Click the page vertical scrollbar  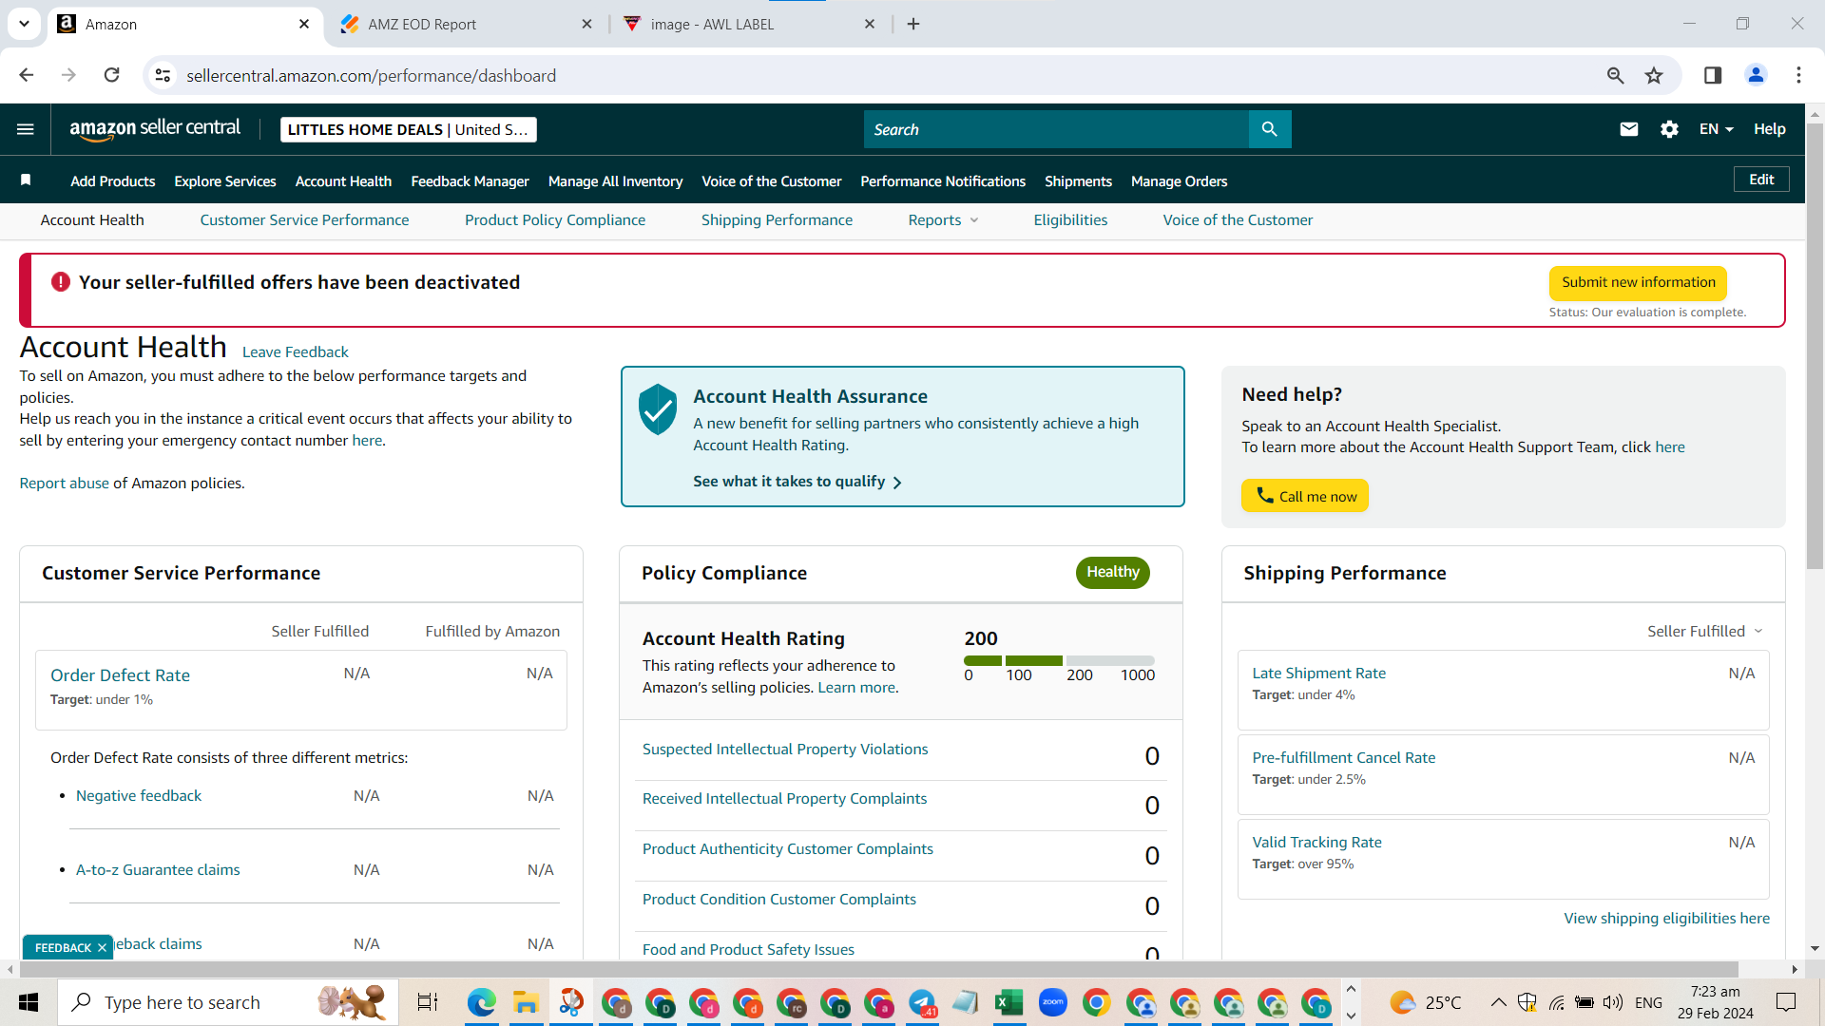coord(1815,345)
